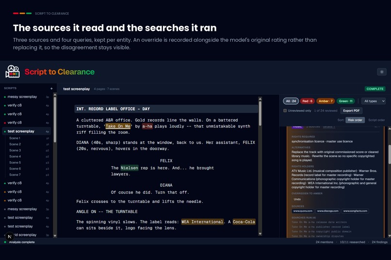Click the screenplay pane scroll-down arrow
The width and height of the screenshot is (391, 260).
click(x=260, y=234)
